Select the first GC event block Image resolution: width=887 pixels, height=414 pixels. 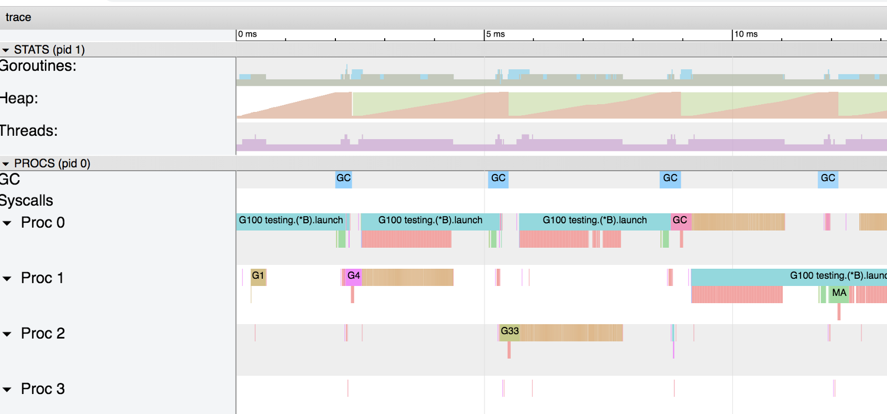[x=344, y=179]
